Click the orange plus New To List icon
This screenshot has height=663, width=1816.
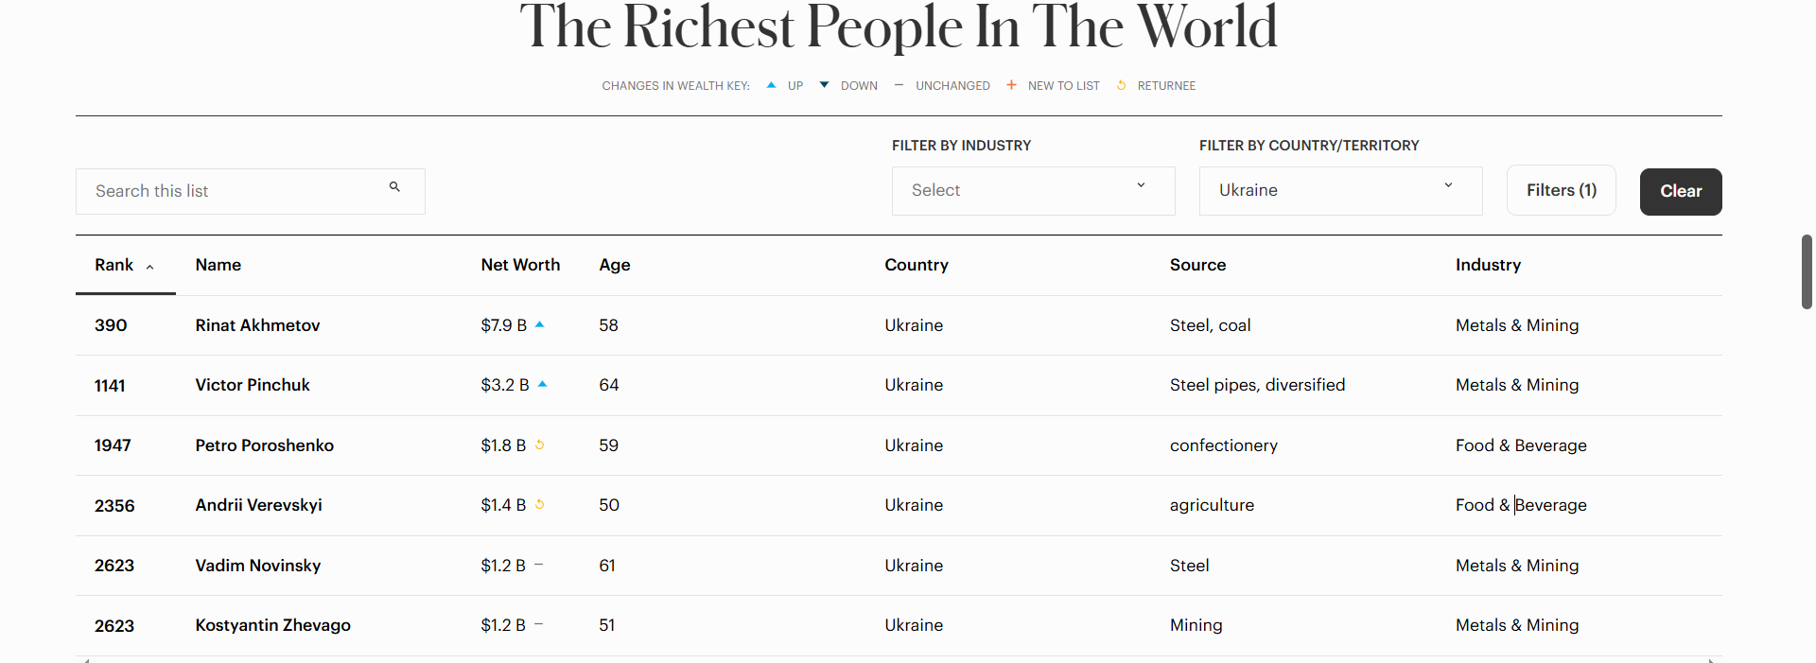tap(1011, 85)
